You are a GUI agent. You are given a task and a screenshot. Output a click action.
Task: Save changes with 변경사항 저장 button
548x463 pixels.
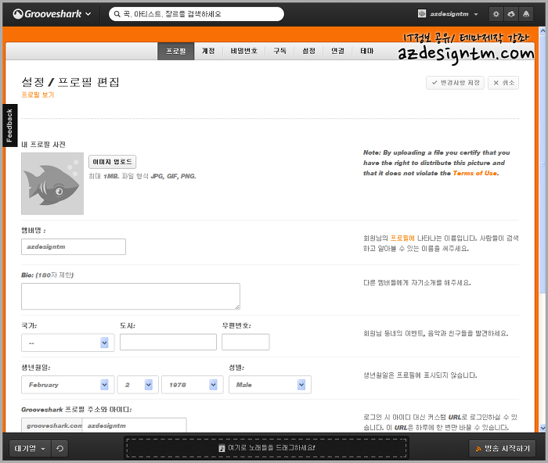455,83
